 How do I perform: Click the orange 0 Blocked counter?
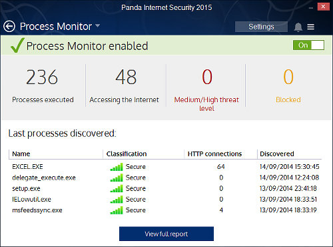tap(288, 85)
